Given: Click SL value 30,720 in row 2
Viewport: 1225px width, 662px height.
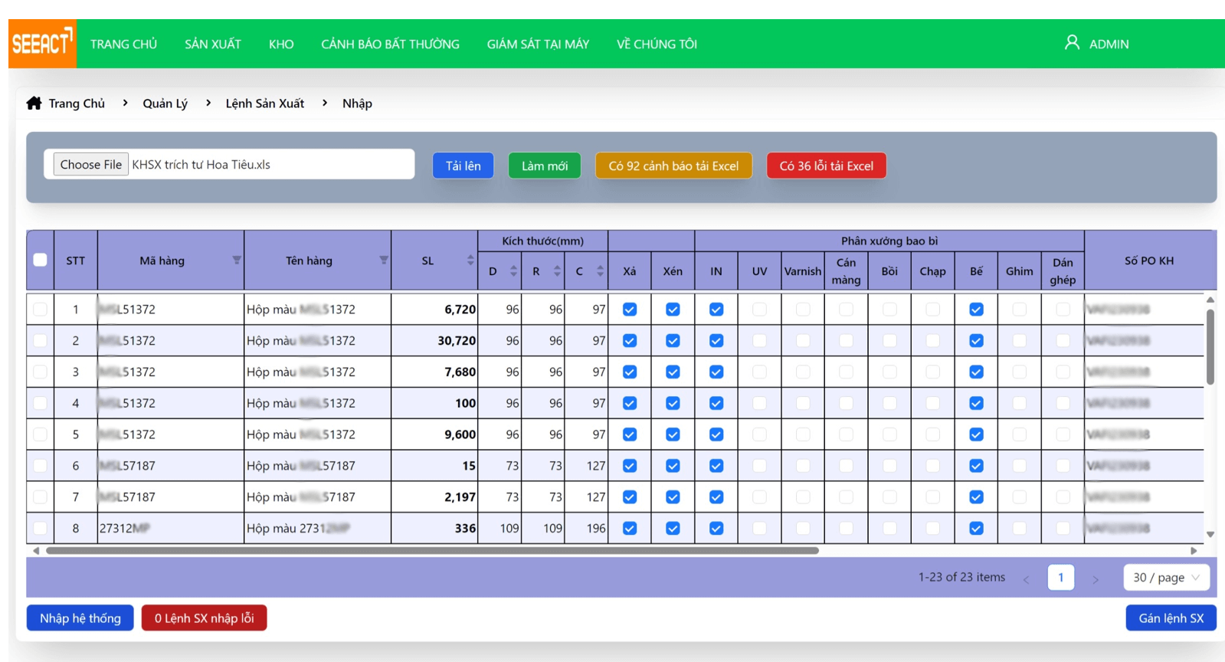Looking at the screenshot, I should pos(457,340).
